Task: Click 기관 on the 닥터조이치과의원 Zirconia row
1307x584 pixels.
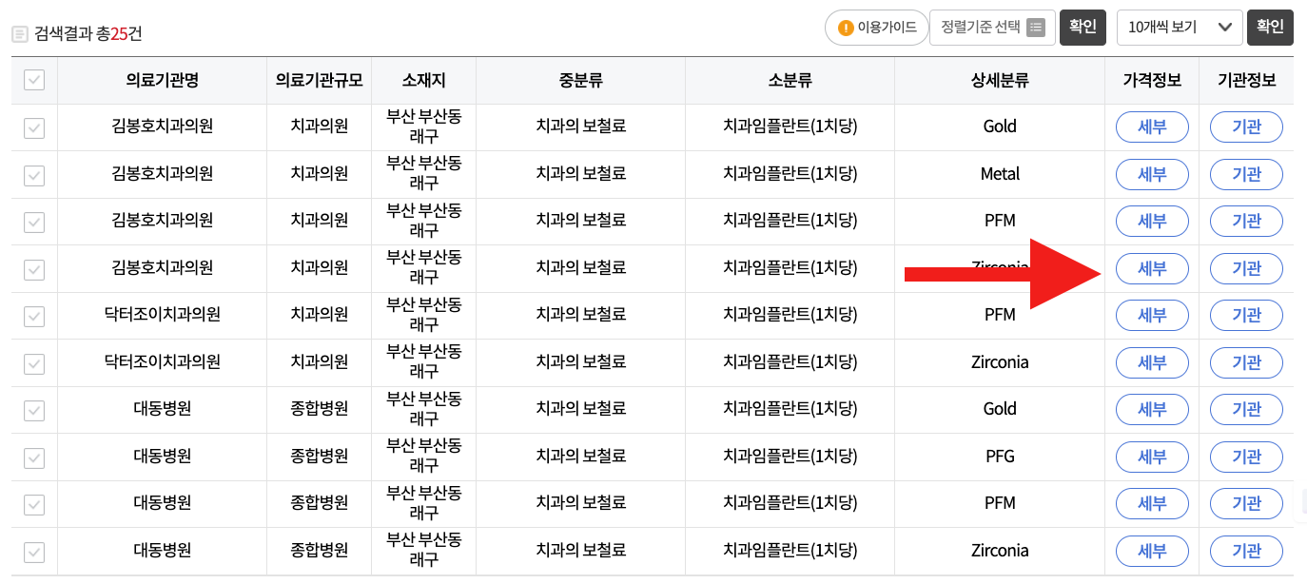Action: (1246, 362)
